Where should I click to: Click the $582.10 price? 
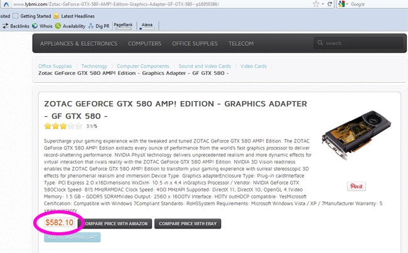tap(60, 222)
